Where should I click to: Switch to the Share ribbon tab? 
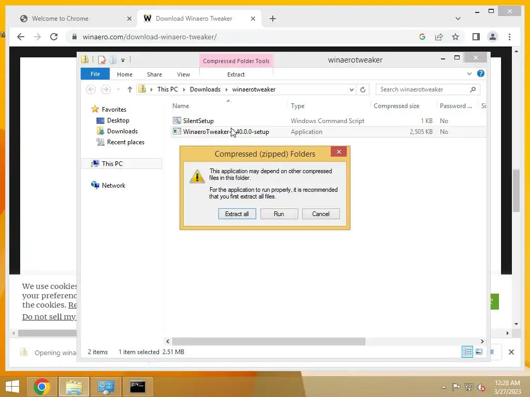click(154, 74)
